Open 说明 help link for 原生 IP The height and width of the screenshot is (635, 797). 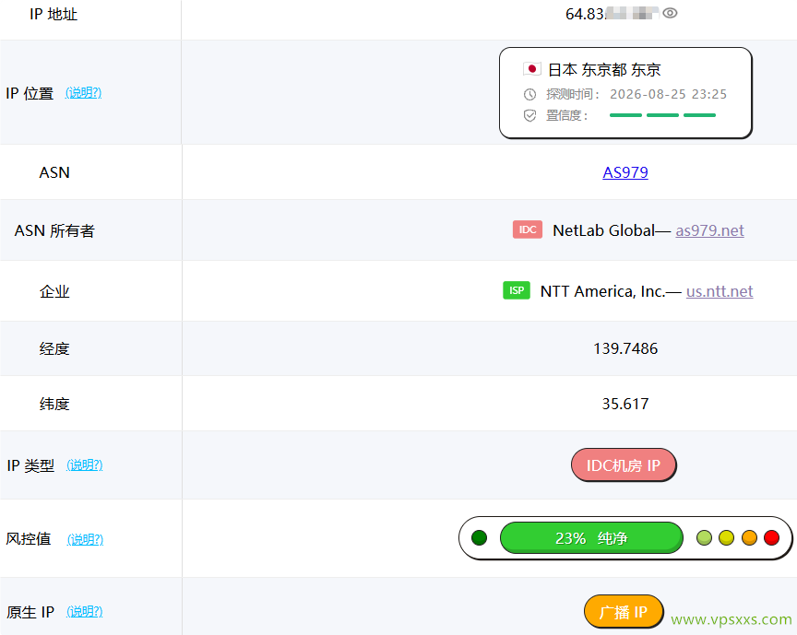84,611
